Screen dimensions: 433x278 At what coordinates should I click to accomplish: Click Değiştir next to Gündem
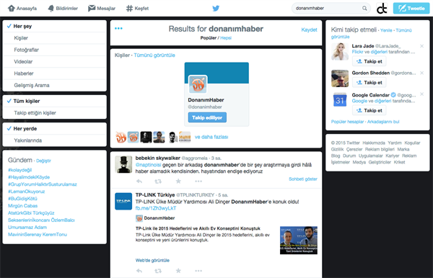[43, 161]
